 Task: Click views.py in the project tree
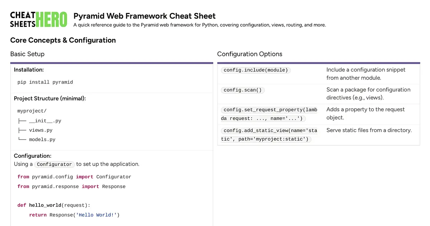(x=40, y=130)
